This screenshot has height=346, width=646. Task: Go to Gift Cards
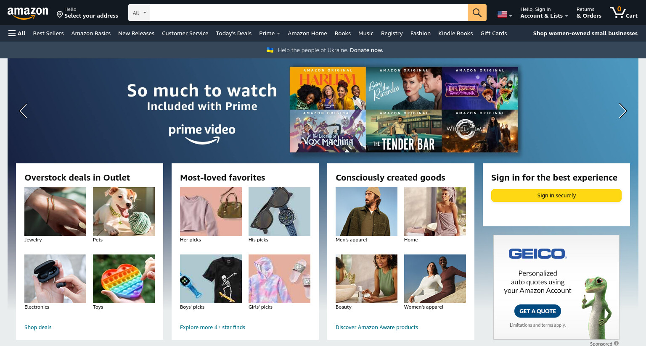(493, 33)
